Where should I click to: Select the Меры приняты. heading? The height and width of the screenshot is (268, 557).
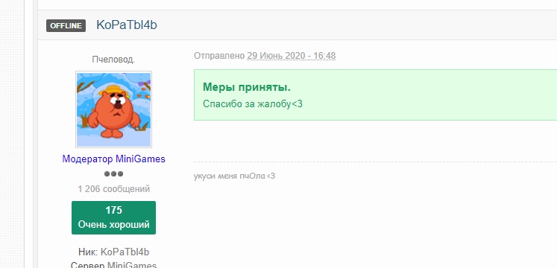point(247,88)
